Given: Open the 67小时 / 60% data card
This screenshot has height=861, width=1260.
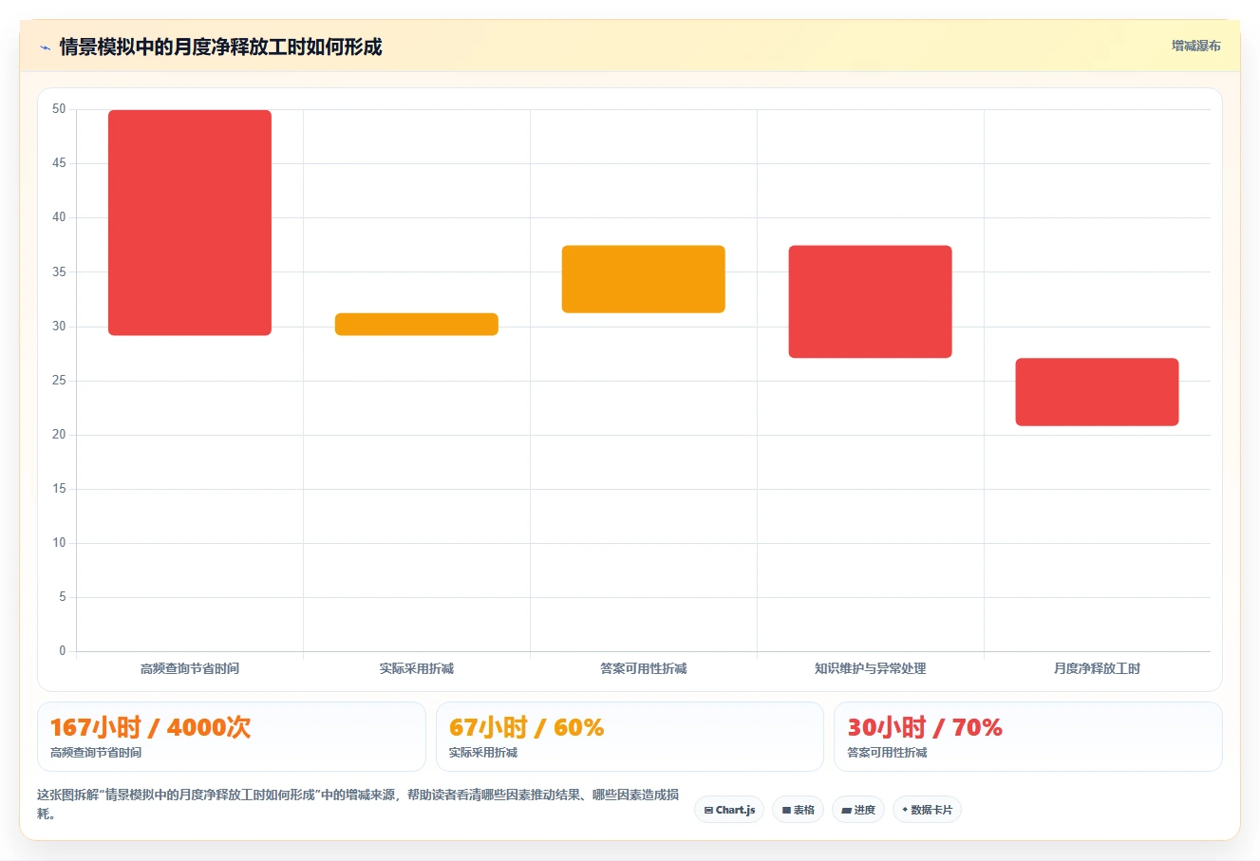Looking at the screenshot, I should pos(630,737).
